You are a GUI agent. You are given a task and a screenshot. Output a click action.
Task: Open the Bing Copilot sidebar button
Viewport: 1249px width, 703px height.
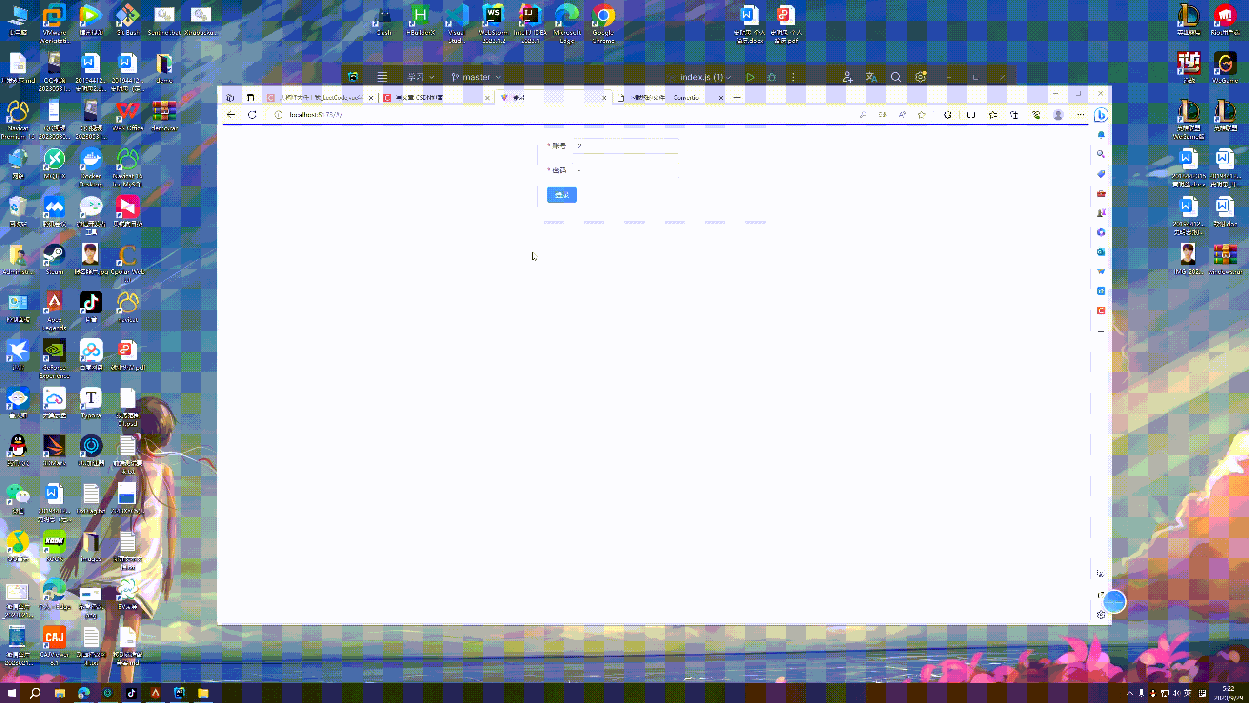[1101, 115]
